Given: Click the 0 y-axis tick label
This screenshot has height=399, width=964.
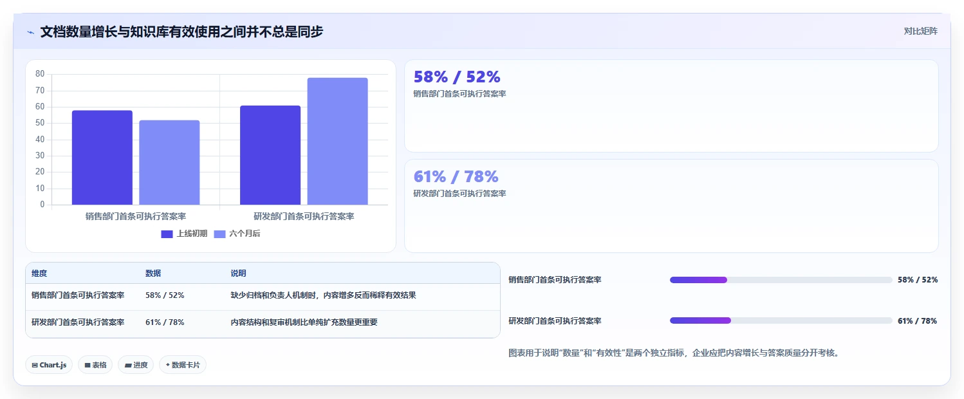Looking at the screenshot, I should tap(42, 205).
